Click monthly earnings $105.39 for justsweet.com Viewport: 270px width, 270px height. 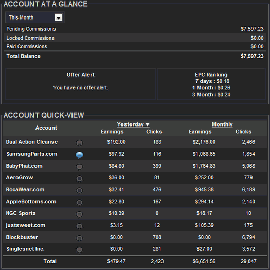(x=204, y=225)
